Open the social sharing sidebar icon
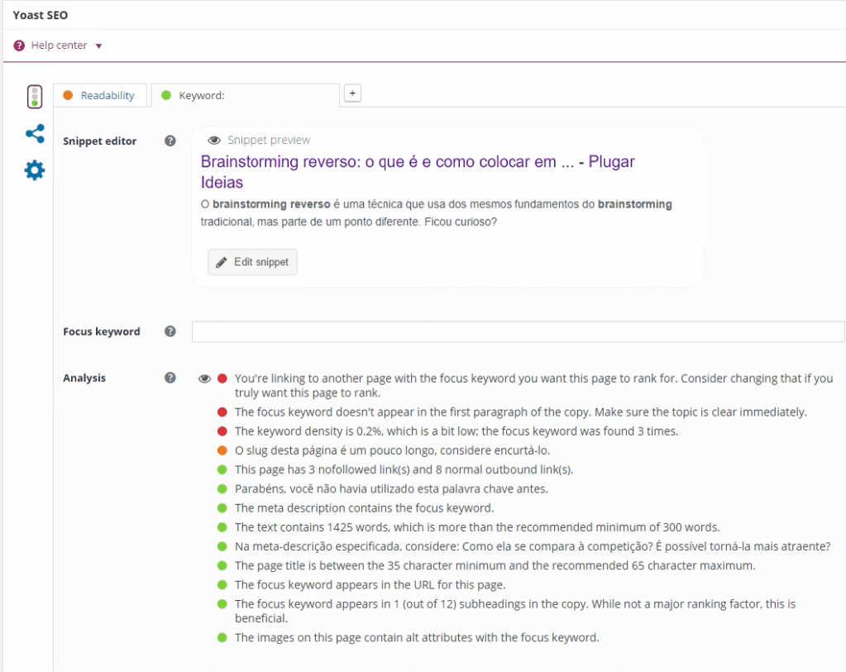Viewport: 846px width, 672px height. pos(34,133)
